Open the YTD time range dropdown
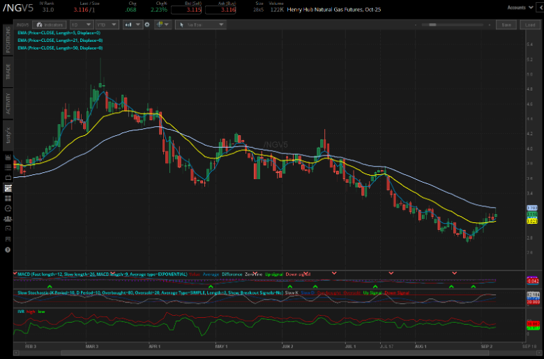The image size is (544, 359). (107, 24)
